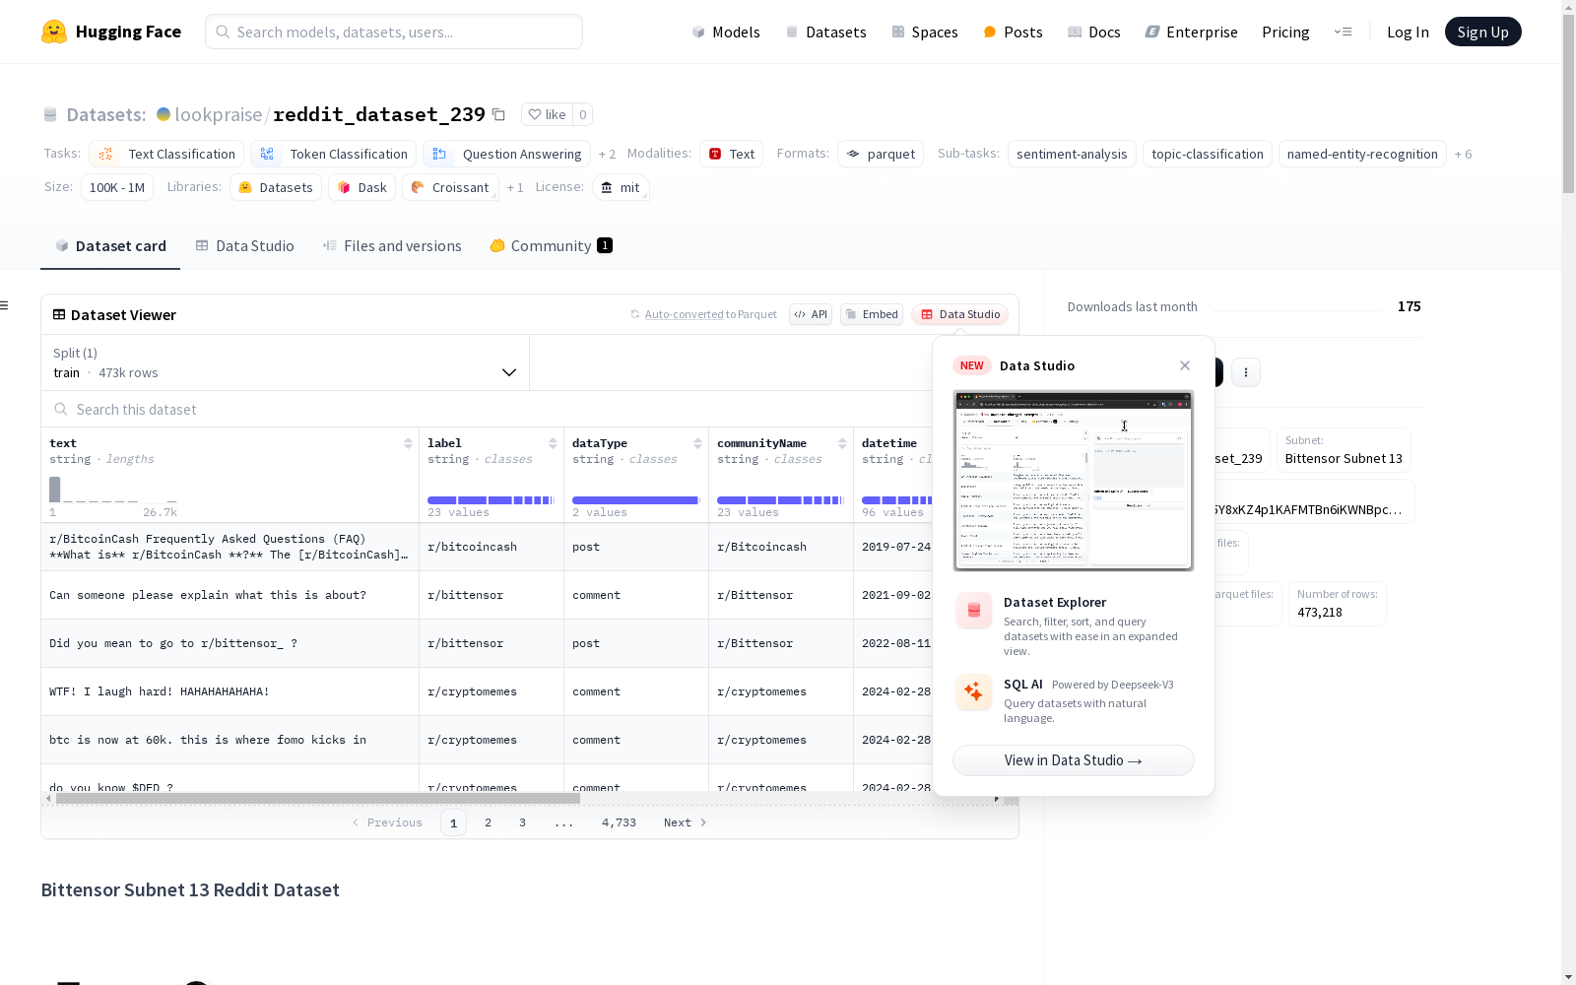Open the Datasets menu item
Screen dimensions: 1576x985
pyautogui.click(x=825, y=32)
